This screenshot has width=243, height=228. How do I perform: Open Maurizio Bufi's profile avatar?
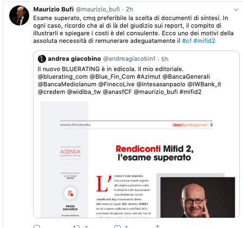click(19, 15)
